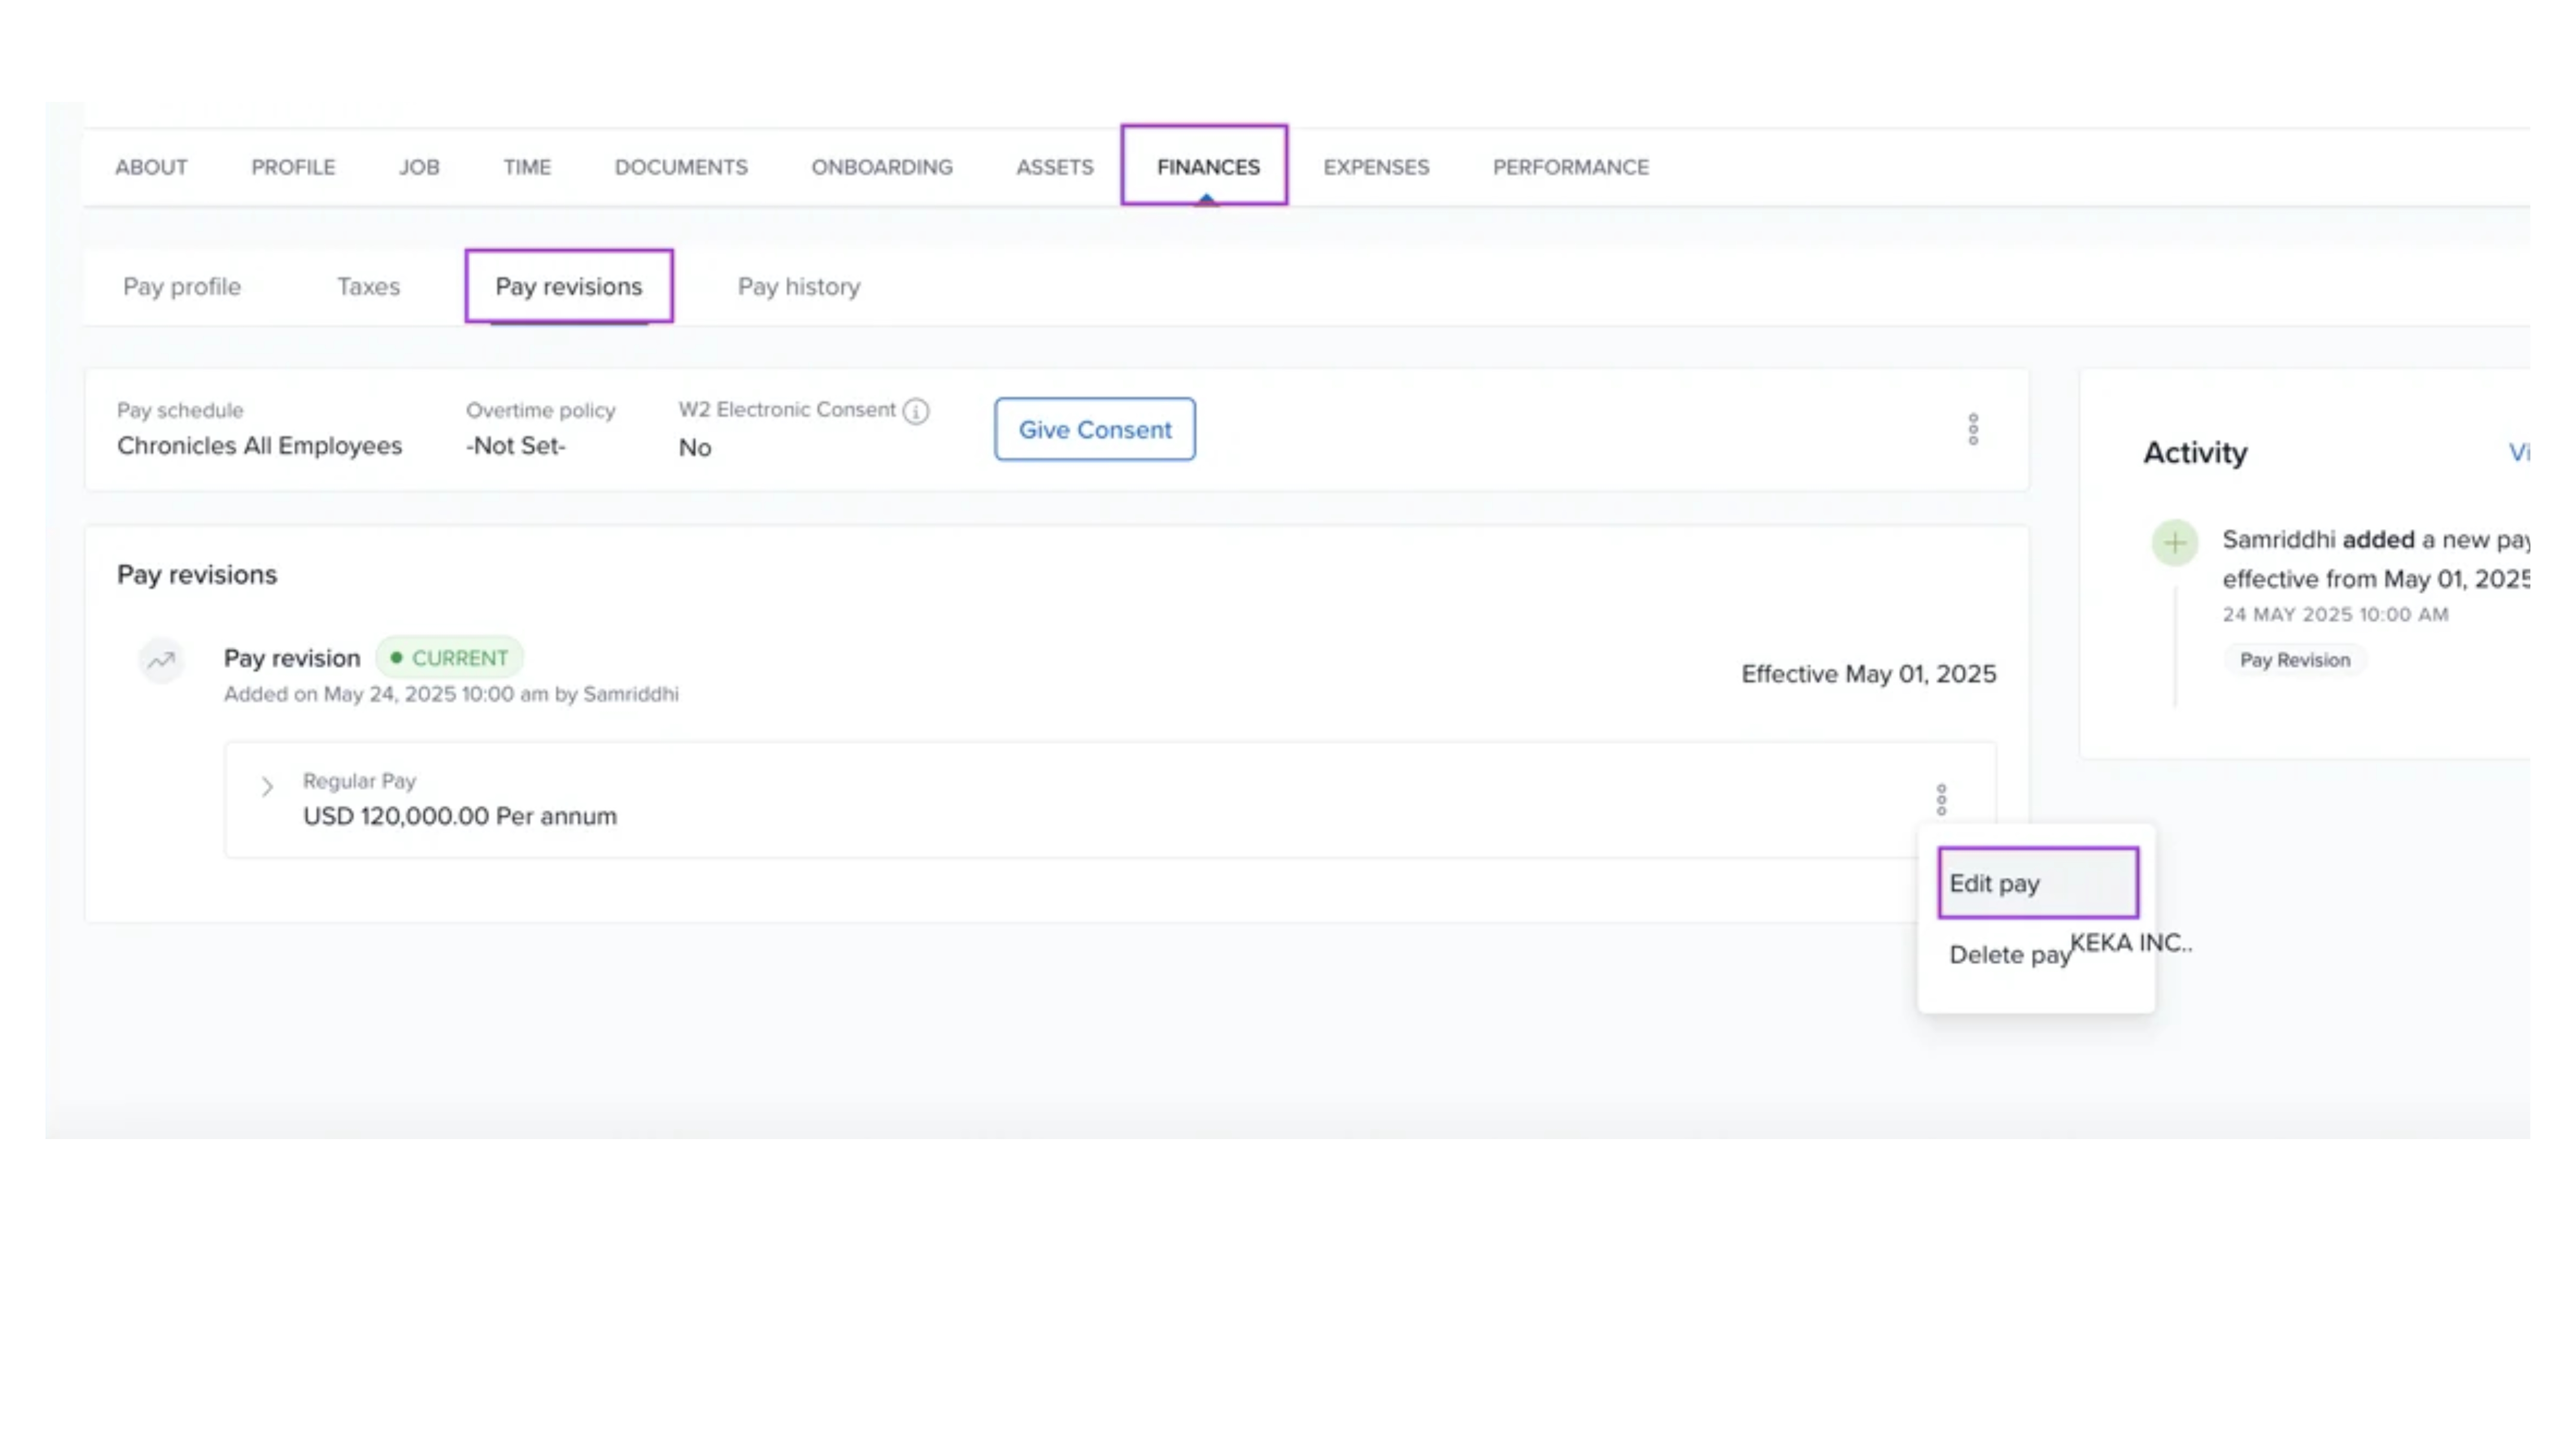Select the ONBOARDING tab
Viewport: 2576px width, 1449px height.
[x=881, y=167]
